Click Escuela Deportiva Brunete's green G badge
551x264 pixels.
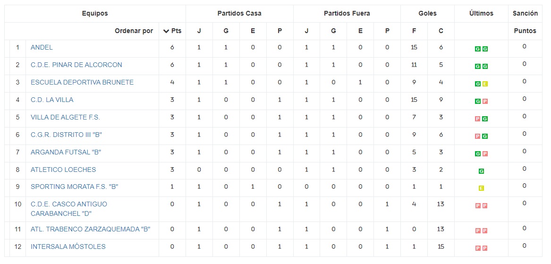coord(478,84)
